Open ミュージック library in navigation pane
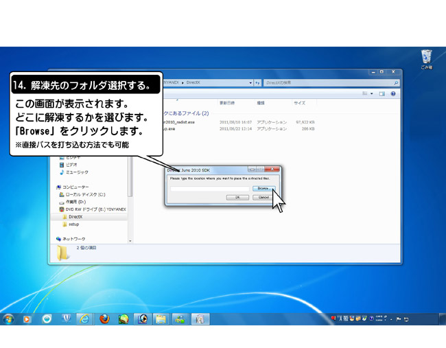Image resolution: width=446 pixels, height=348 pixels. click(x=77, y=172)
